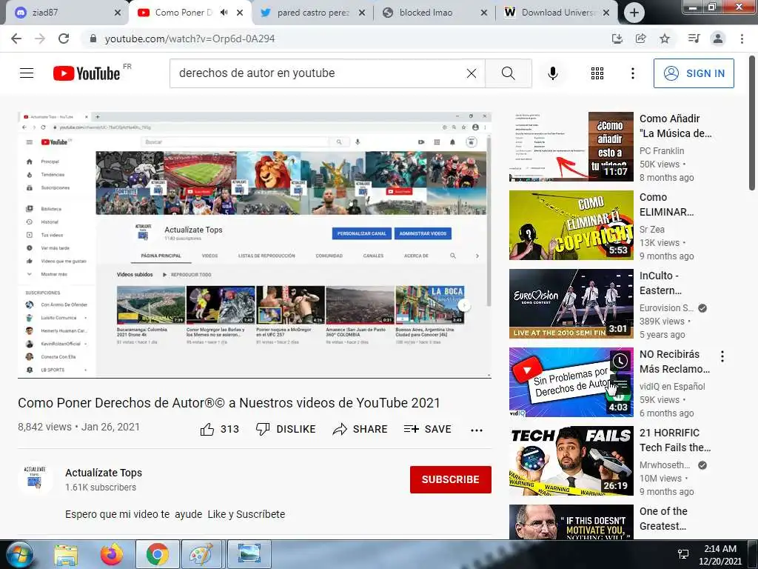Open the Como ELIMINAR copyright video thumbnail

click(571, 225)
